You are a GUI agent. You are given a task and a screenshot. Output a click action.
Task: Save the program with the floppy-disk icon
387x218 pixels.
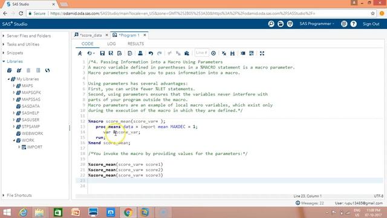point(102,53)
